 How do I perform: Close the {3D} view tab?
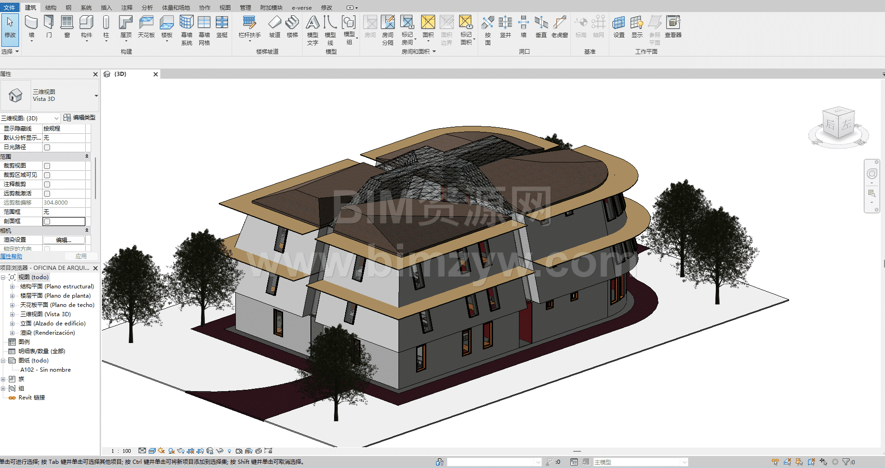(156, 74)
